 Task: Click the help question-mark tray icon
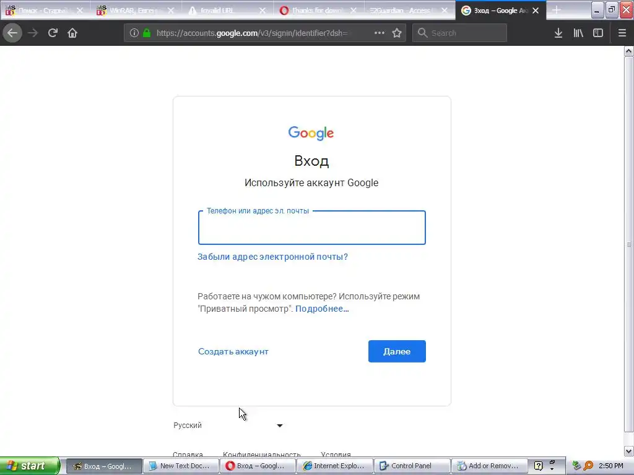tap(538, 466)
